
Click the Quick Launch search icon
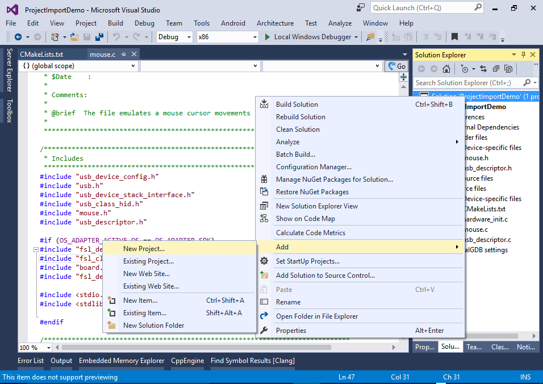478,7
